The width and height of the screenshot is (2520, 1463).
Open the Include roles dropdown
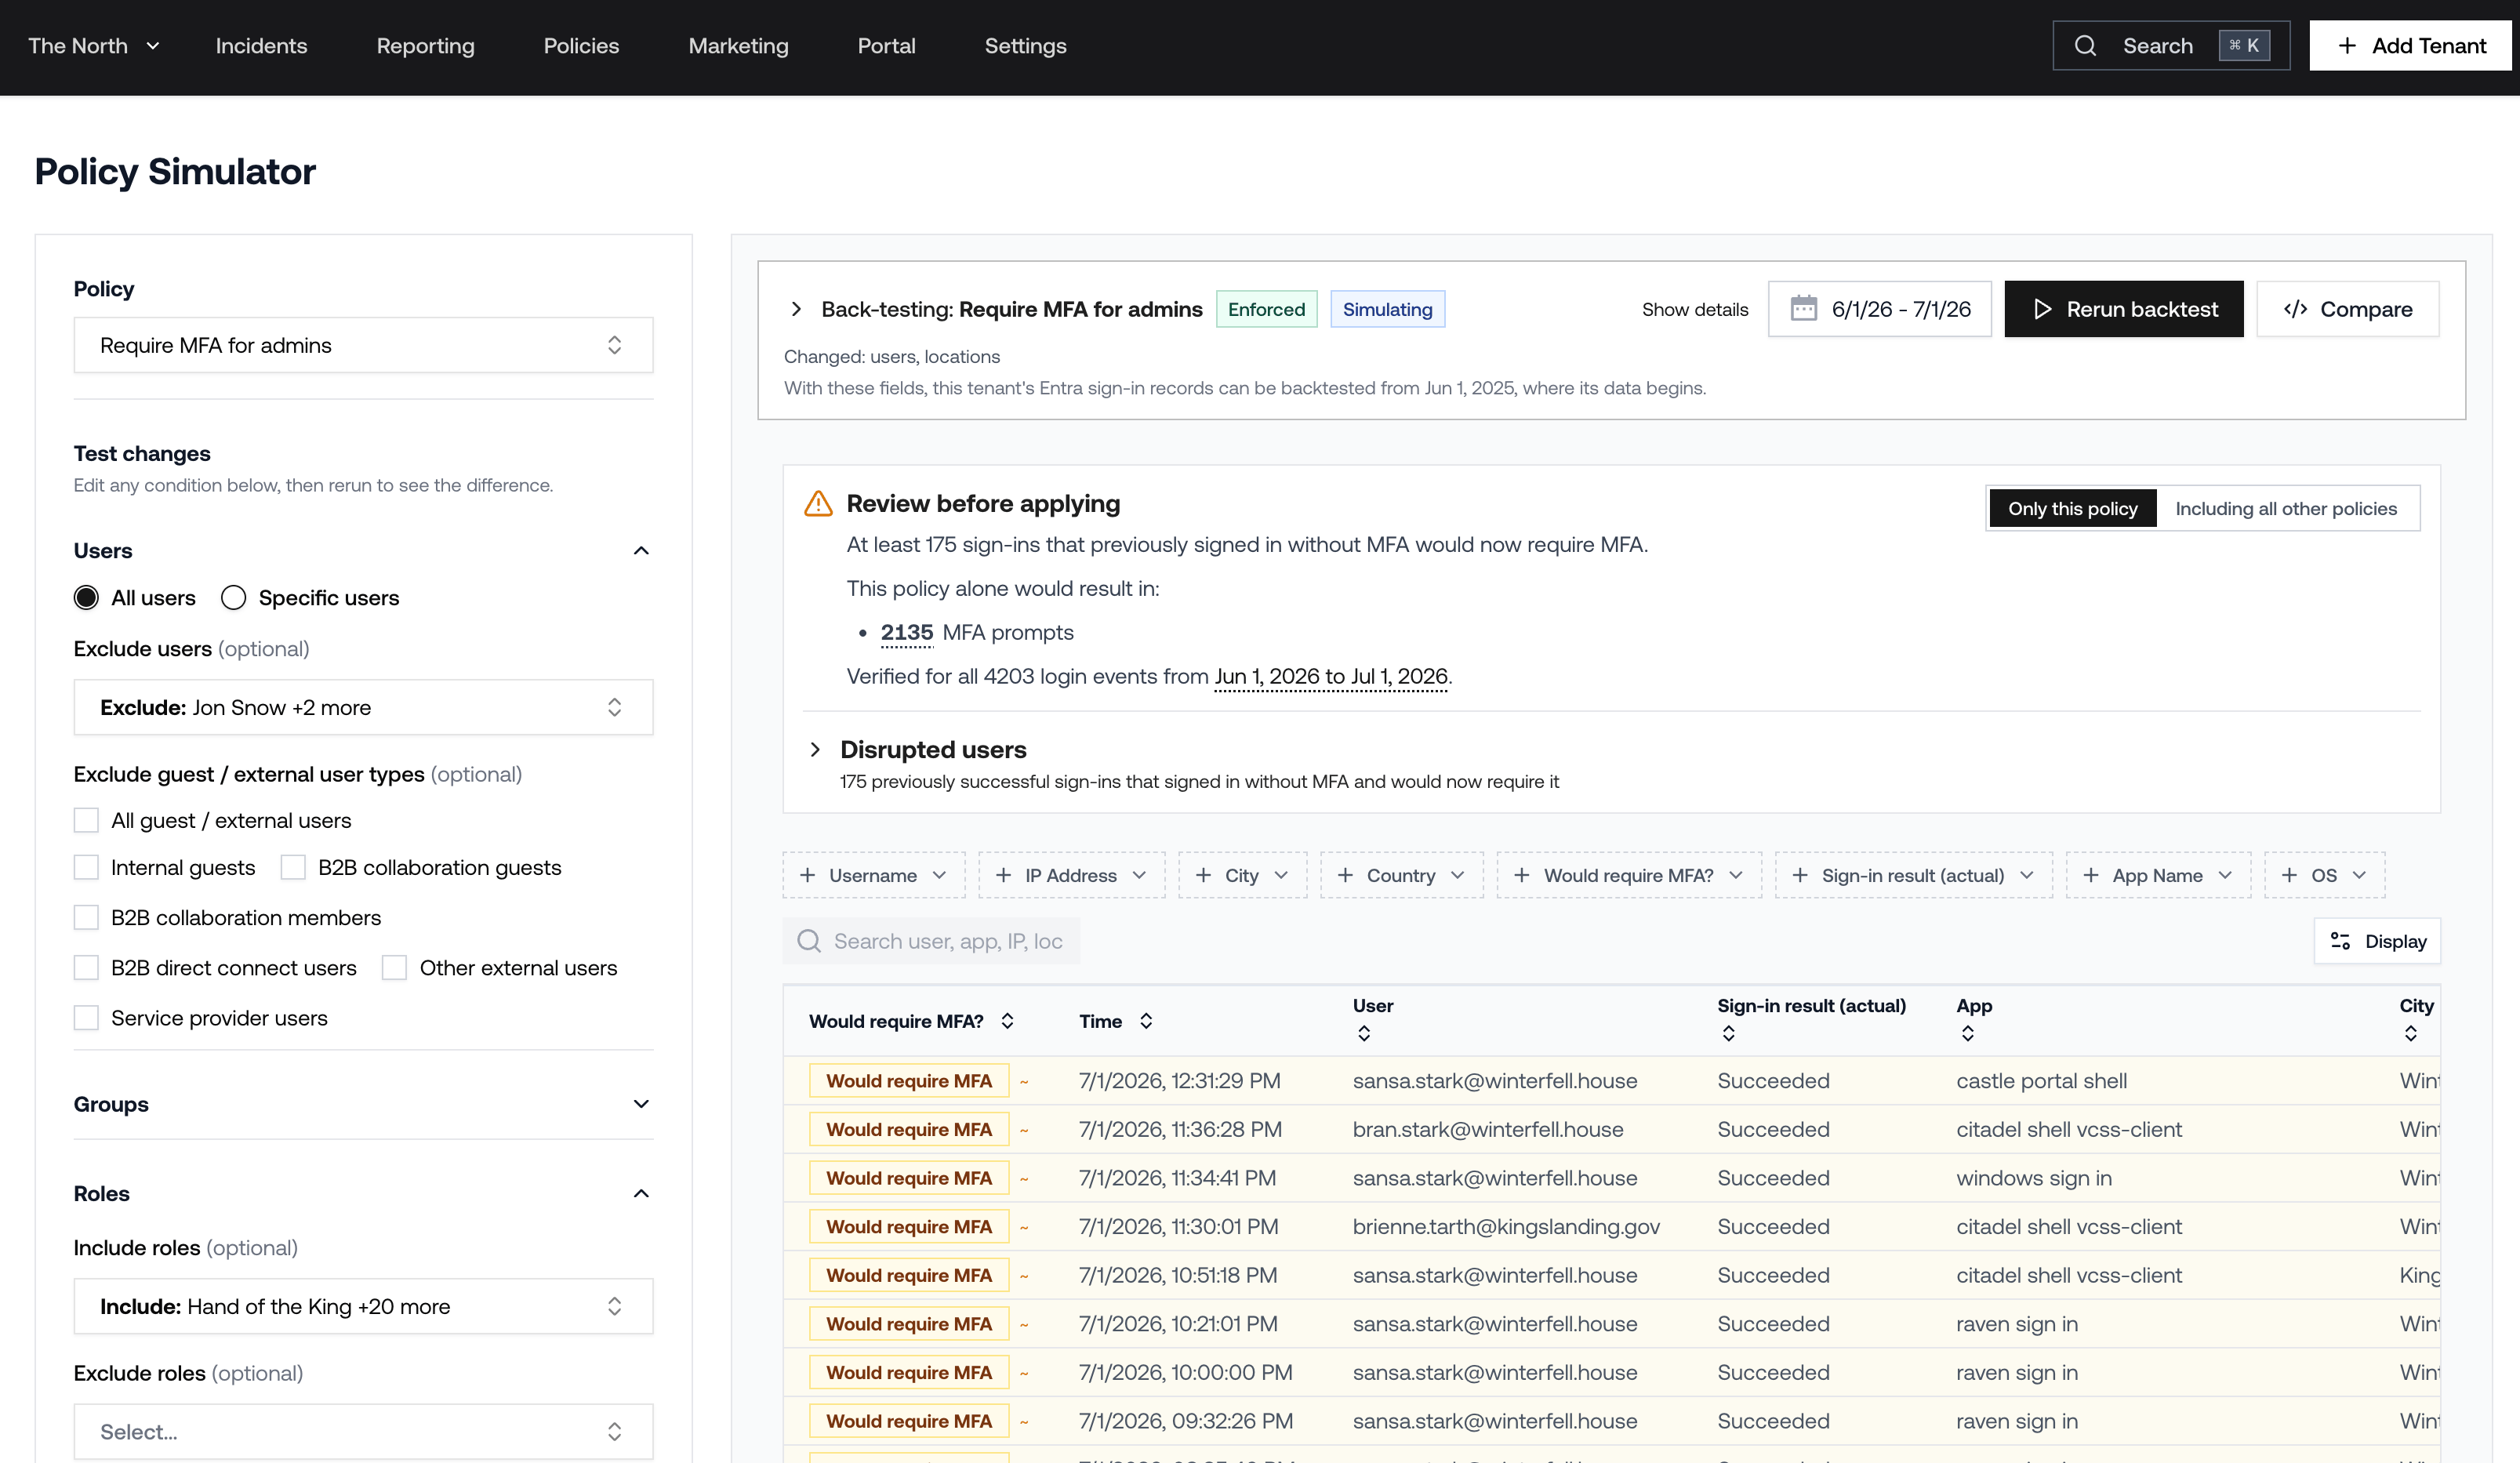363,1306
